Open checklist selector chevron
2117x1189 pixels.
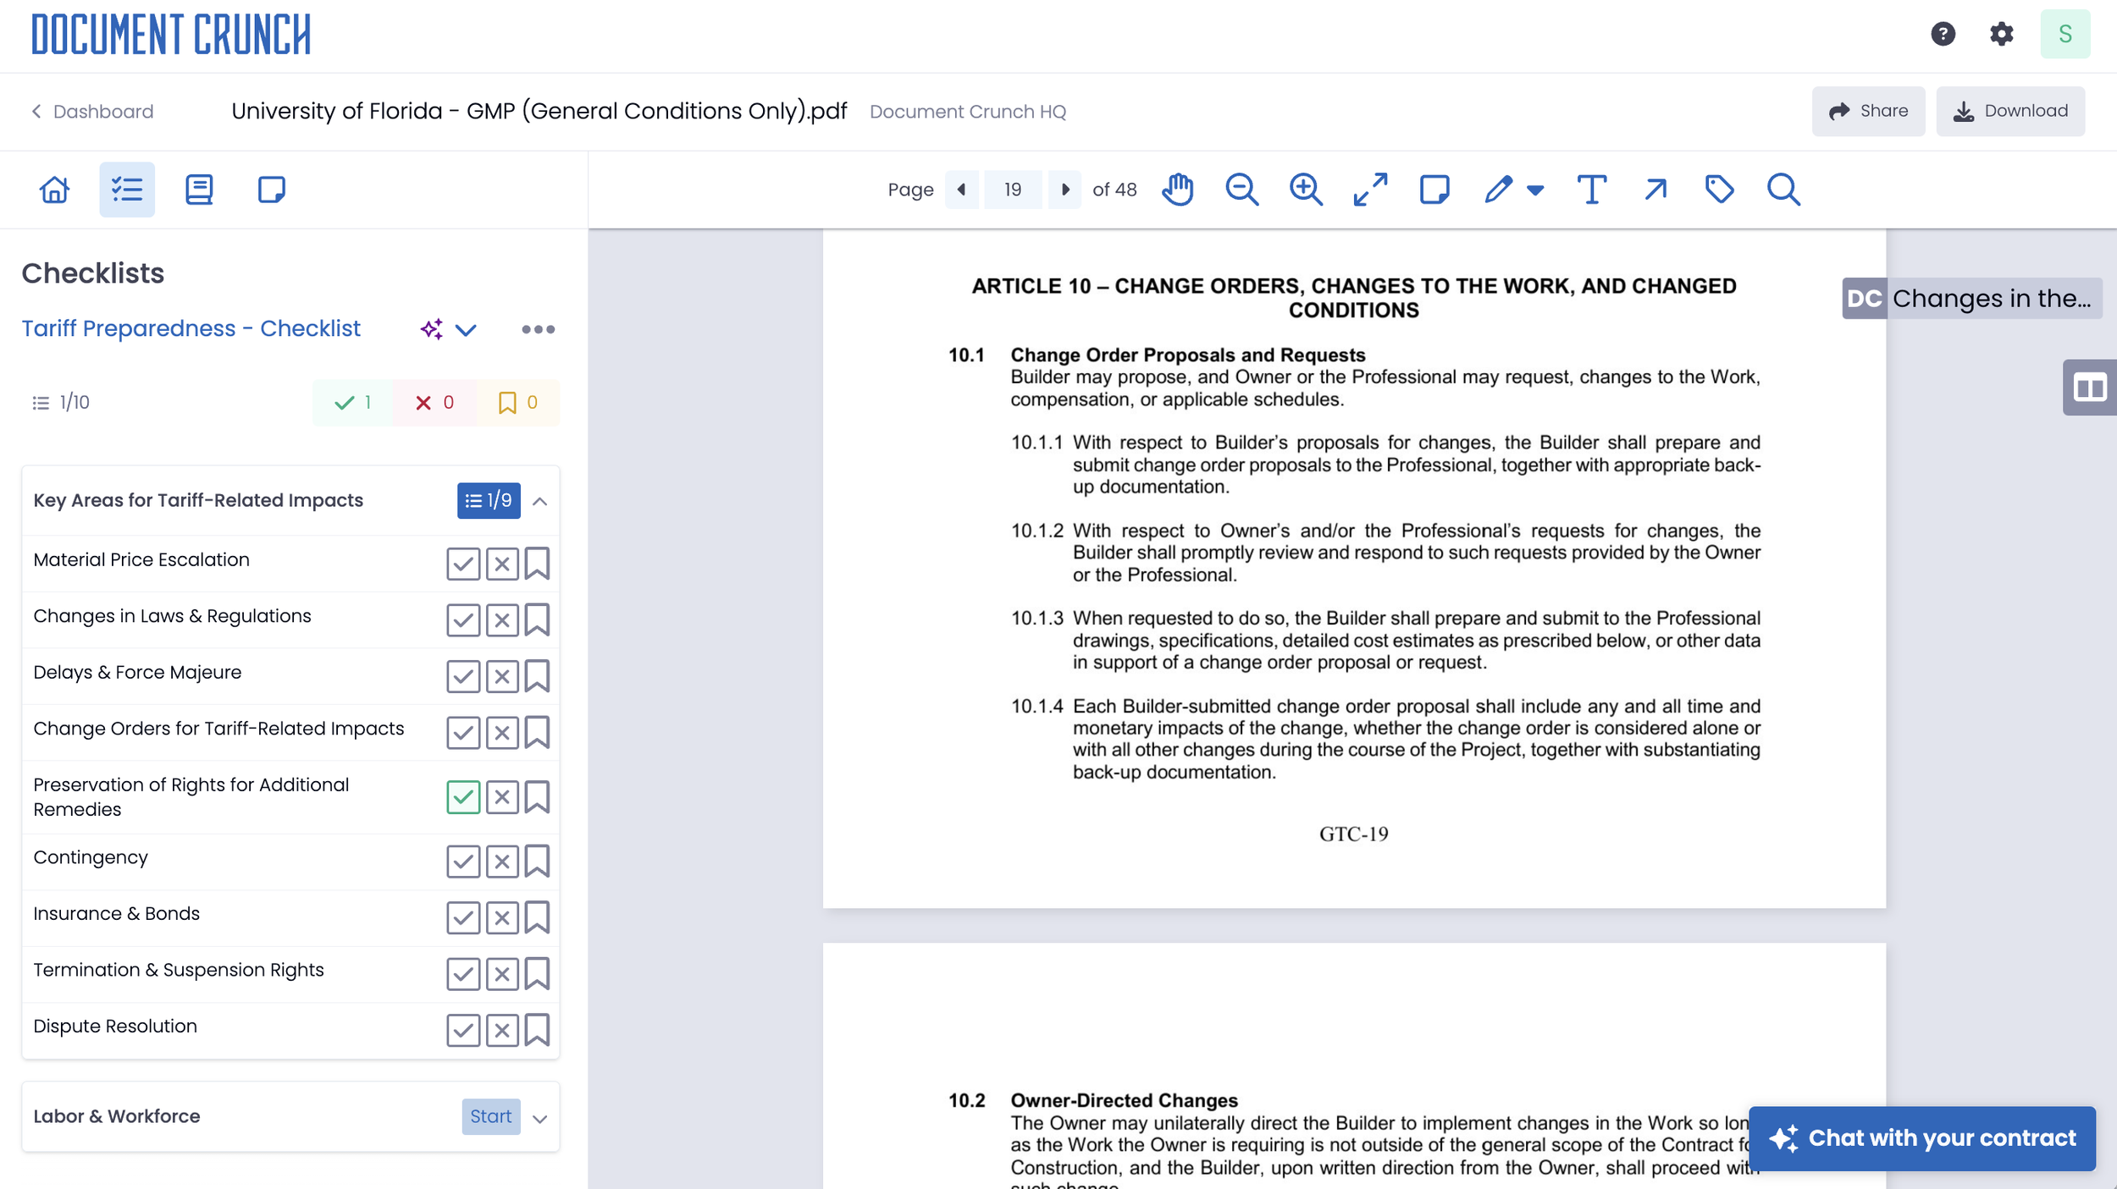466,330
